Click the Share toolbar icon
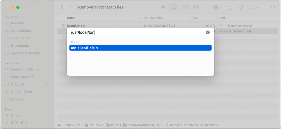 [230, 7]
